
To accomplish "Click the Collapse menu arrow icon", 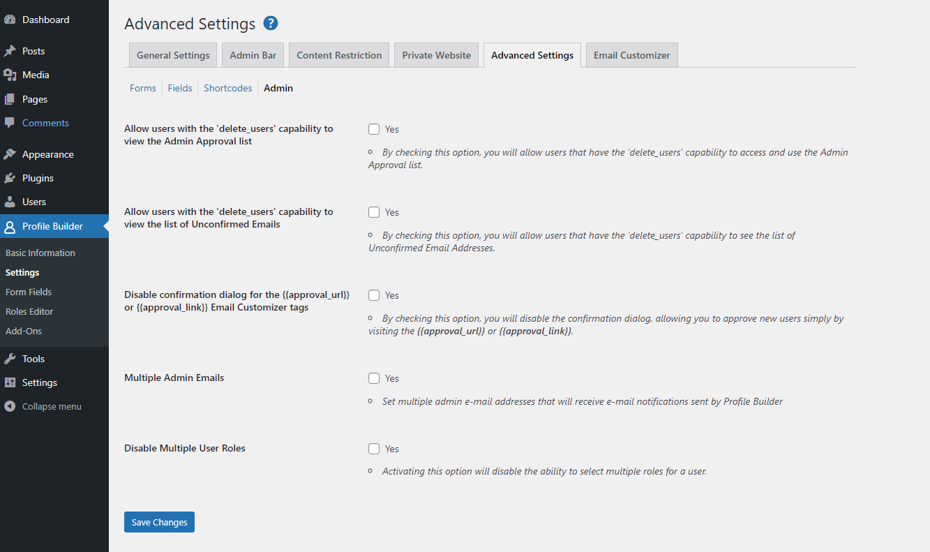I will 10,406.
